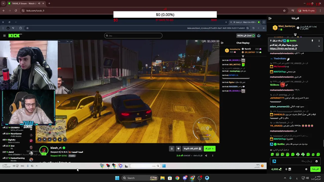324x182 pixels.
Task: Share the klash_rt video
Action: [x=206, y=155]
